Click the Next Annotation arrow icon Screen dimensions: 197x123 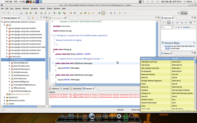coord(120,13)
